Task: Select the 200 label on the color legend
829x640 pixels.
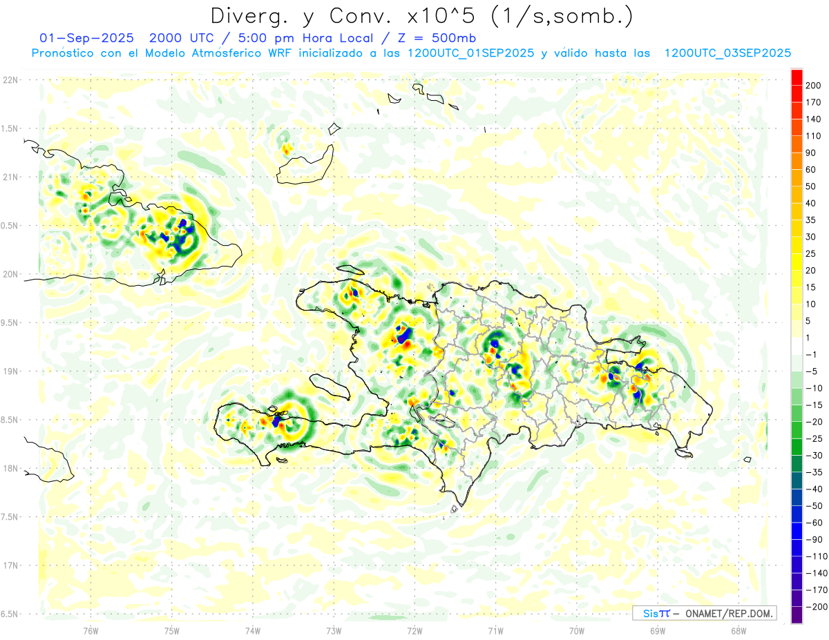Action: click(813, 85)
